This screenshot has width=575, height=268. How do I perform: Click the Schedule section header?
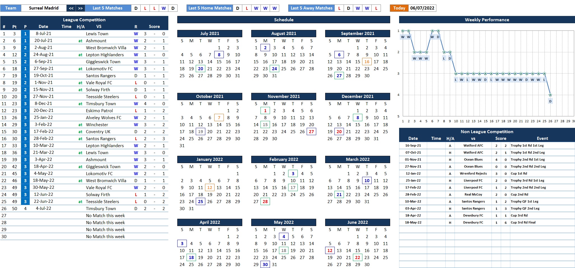coord(283,20)
